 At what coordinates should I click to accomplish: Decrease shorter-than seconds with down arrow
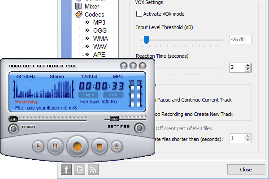pos(248,140)
